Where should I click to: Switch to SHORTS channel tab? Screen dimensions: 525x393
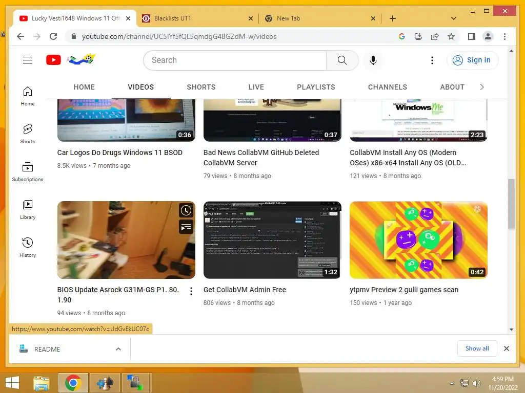tap(201, 87)
